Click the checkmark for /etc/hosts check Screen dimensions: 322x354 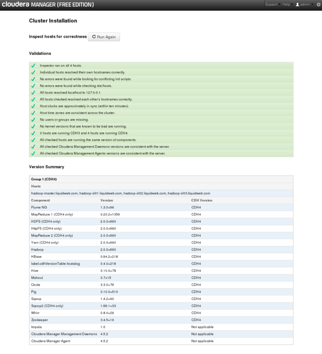tap(33, 86)
